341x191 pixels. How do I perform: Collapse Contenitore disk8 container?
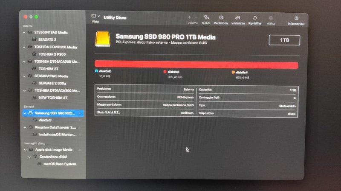point(29,157)
